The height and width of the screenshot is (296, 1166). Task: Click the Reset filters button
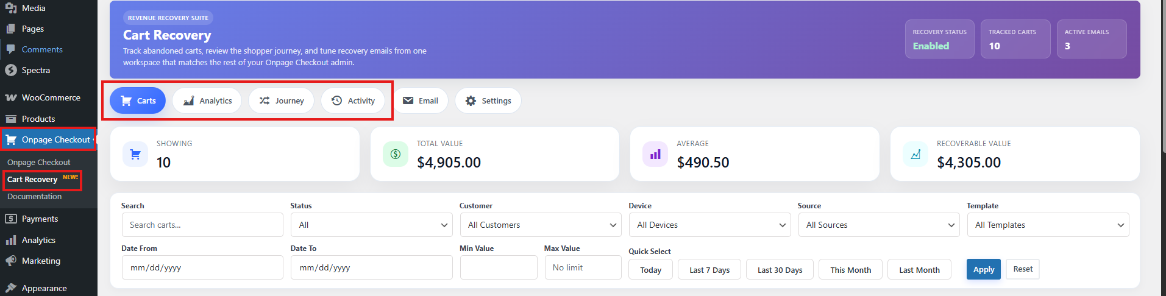1023,269
